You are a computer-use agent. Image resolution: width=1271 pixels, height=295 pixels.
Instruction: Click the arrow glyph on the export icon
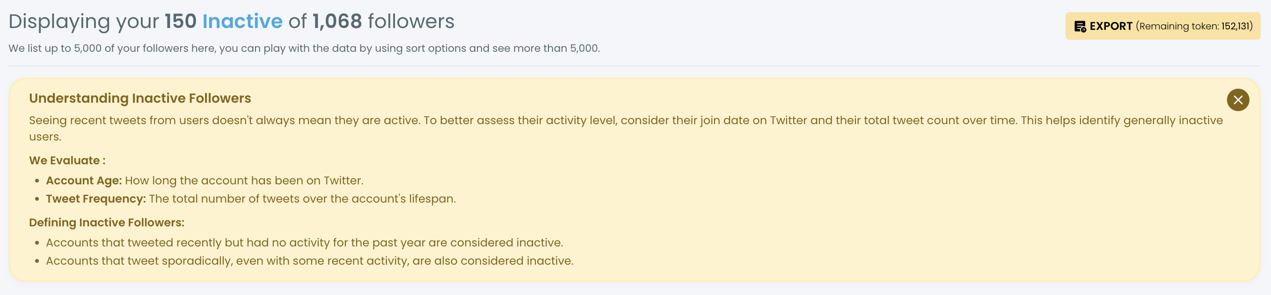(x=1082, y=29)
